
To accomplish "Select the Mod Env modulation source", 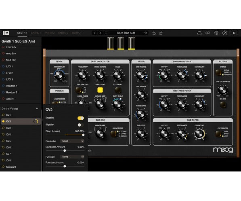I will (21, 60).
